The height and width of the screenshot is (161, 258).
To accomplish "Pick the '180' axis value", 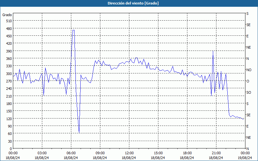I will (9, 104).
